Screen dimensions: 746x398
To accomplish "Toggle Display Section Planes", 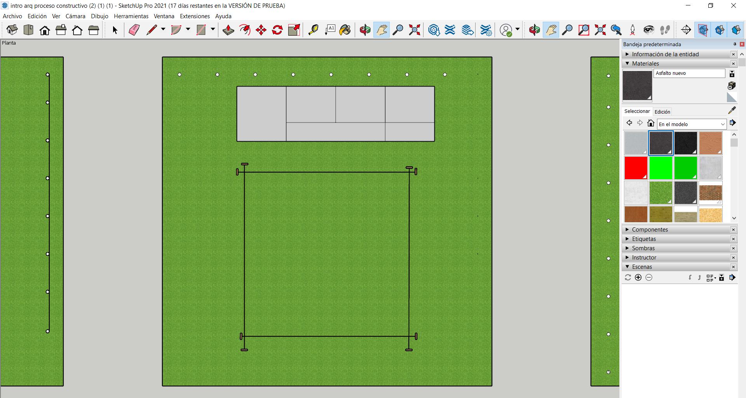I will coord(703,30).
